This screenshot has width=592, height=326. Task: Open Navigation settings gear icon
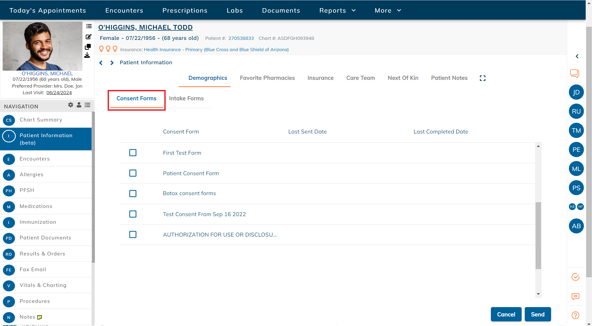coord(70,105)
